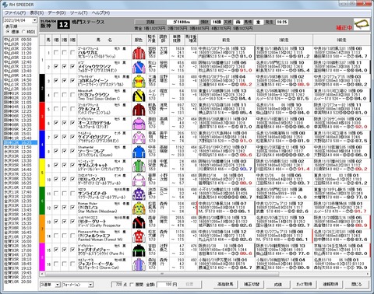Click the yellow dotted silks of horse 12
The height and width of the screenshot is (294, 374).
(x=139, y=208)
